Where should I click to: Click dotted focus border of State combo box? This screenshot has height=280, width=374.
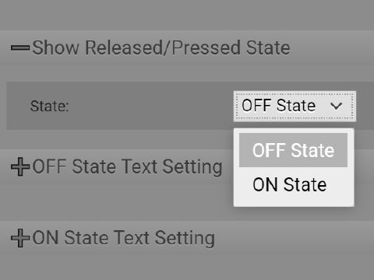(295, 94)
